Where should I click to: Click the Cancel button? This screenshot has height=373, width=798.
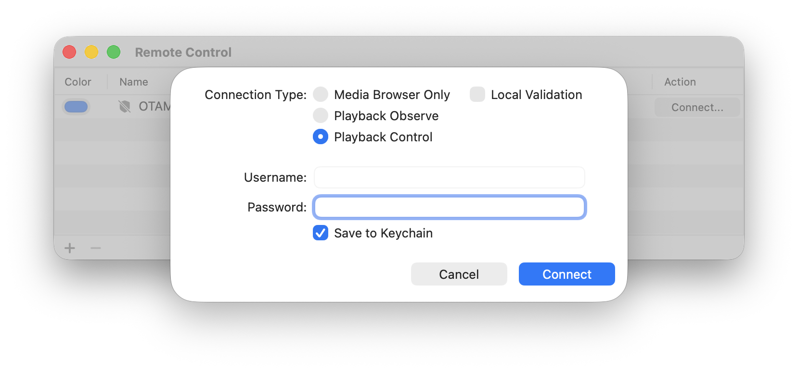[x=459, y=274]
